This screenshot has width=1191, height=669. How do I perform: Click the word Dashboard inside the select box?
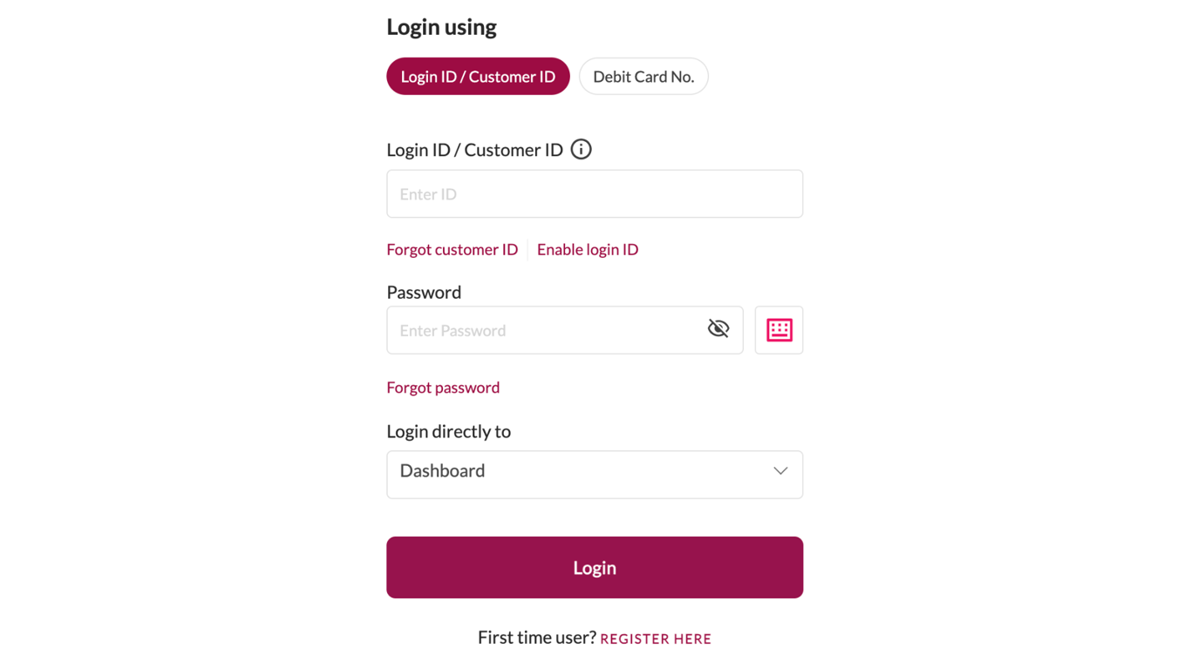(442, 470)
